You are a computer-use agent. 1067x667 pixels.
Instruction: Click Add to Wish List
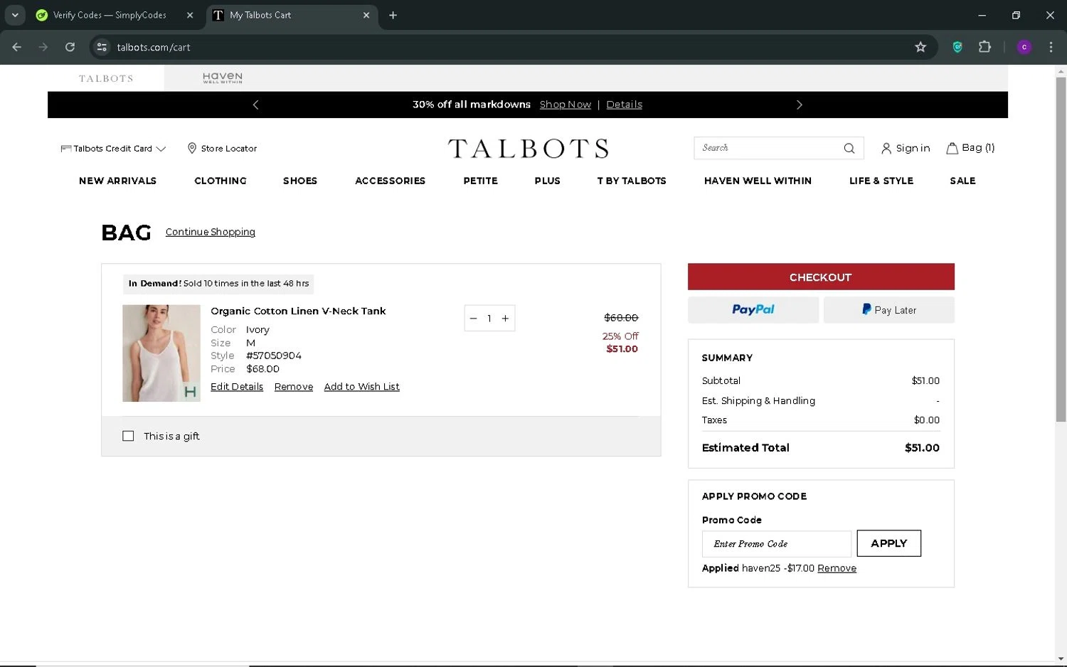[361, 387]
